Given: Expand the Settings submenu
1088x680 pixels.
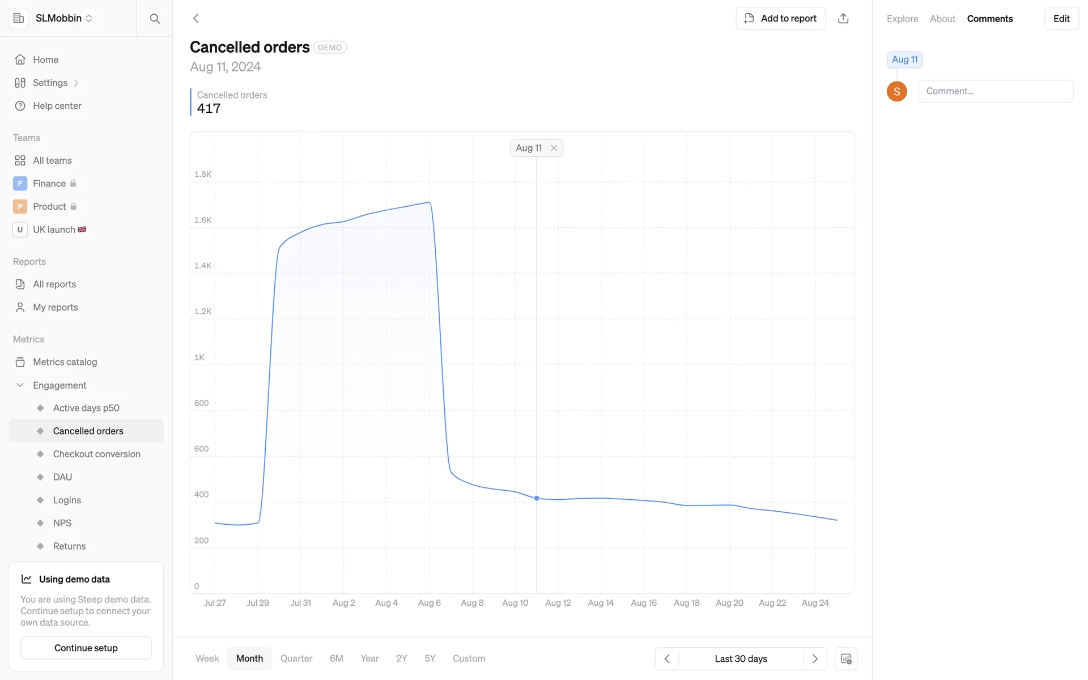Looking at the screenshot, I should (x=76, y=83).
